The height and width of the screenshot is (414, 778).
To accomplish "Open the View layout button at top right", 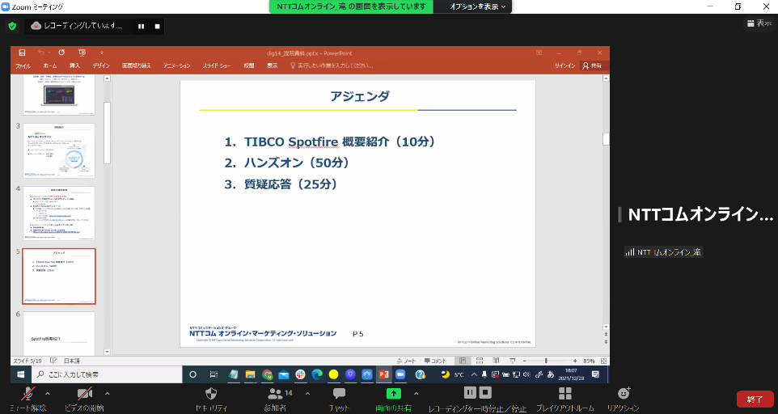I will point(759,23).
